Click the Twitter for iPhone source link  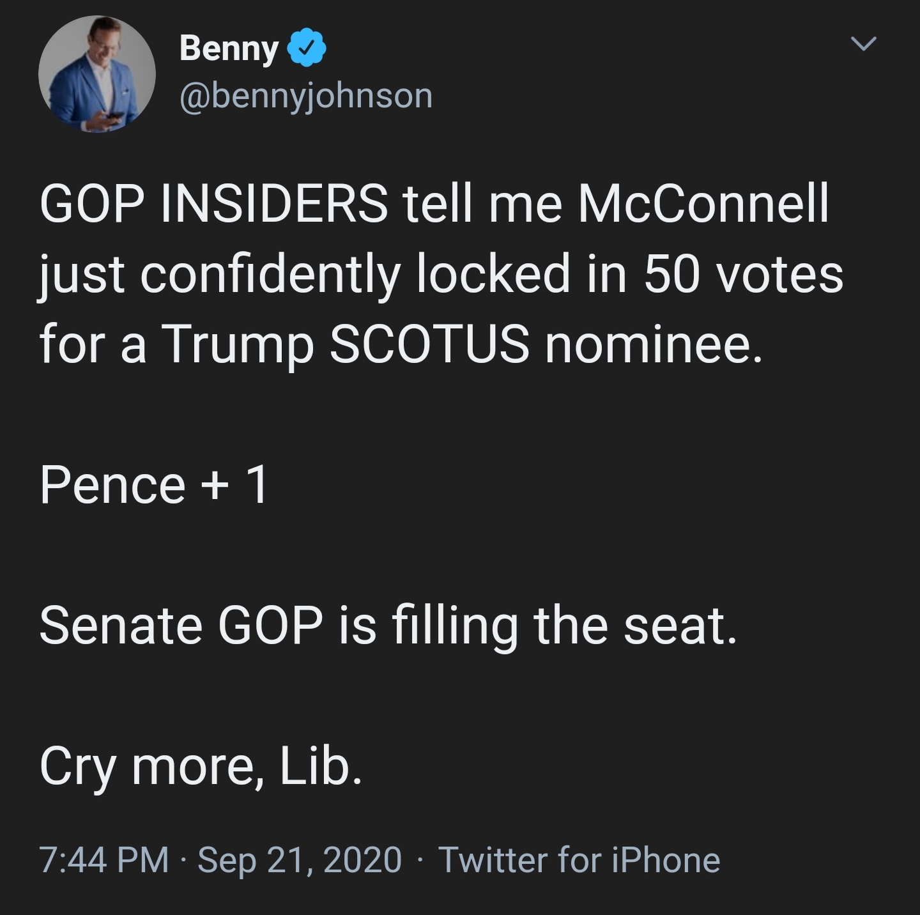point(579,859)
